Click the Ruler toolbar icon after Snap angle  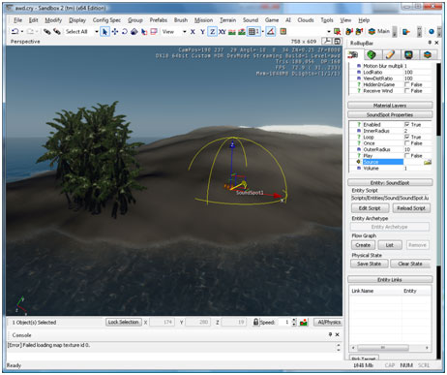click(x=283, y=32)
